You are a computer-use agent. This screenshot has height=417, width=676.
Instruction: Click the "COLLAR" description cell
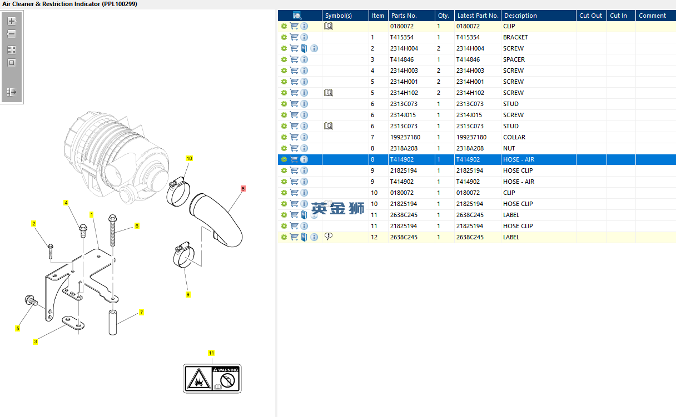pos(538,137)
